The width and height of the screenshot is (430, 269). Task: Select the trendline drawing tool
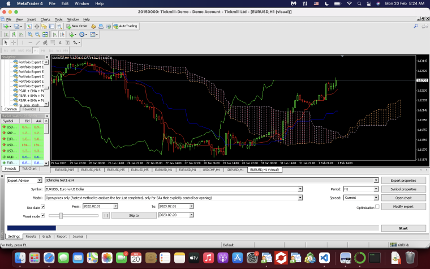click(38, 42)
